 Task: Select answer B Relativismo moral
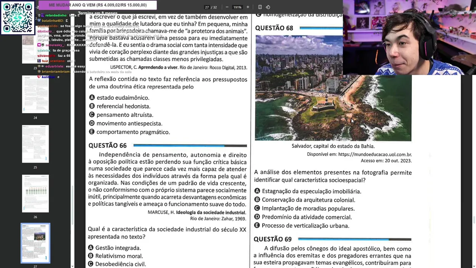(x=115, y=256)
